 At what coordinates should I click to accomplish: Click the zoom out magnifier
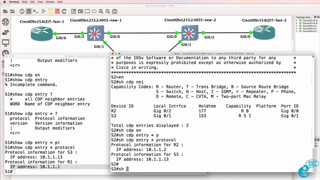[x=108, y=11]
